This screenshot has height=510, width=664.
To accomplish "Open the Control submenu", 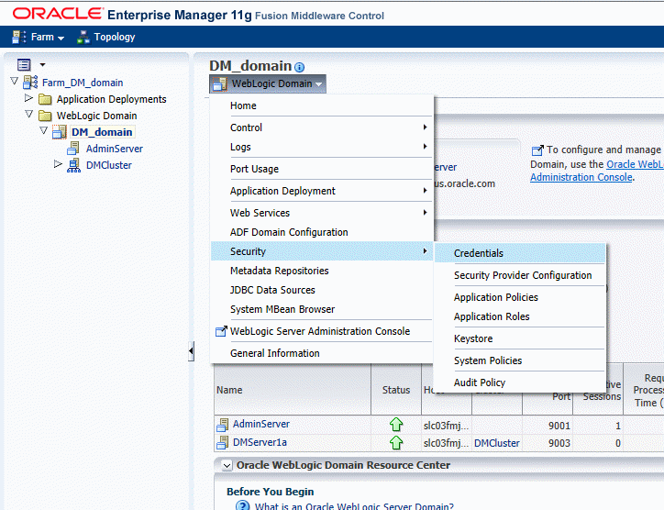I will point(322,127).
